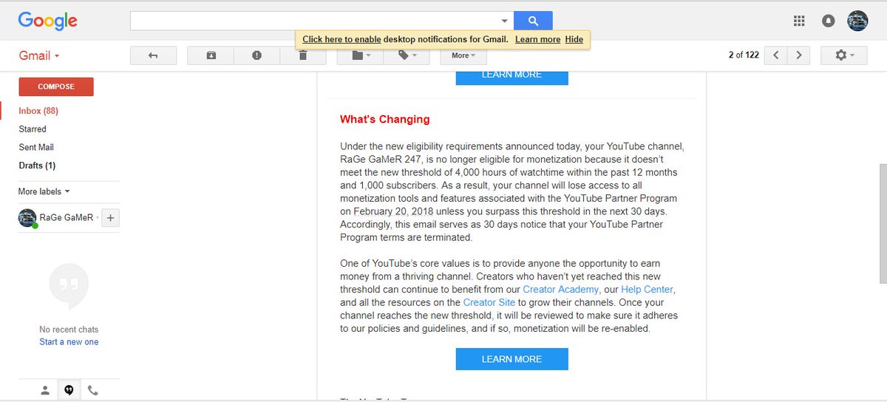Open the account profile avatar
The image size is (887, 402).
click(x=857, y=21)
